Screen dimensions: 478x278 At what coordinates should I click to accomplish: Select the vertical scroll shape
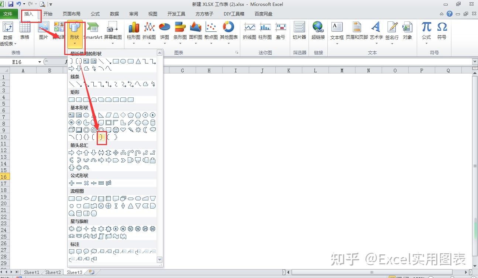[101, 236]
